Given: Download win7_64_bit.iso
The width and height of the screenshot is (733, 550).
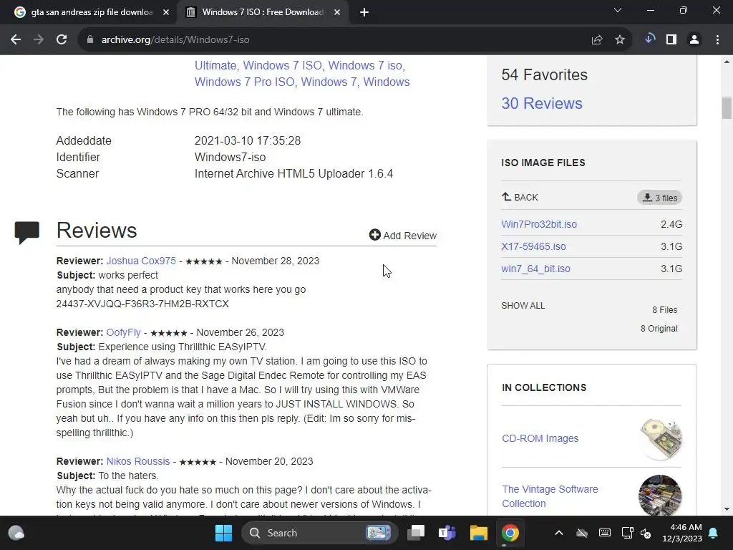Looking at the screenshot, I should (535, 269).
